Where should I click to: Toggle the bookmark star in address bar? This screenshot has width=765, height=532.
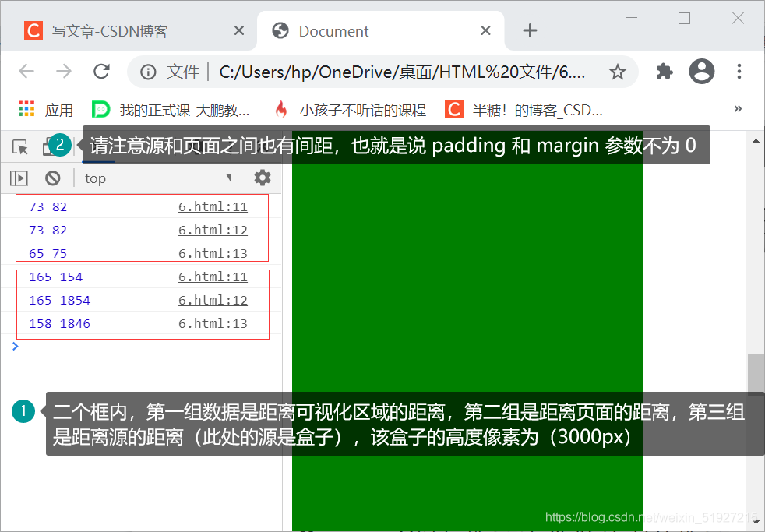click(618, 71)
